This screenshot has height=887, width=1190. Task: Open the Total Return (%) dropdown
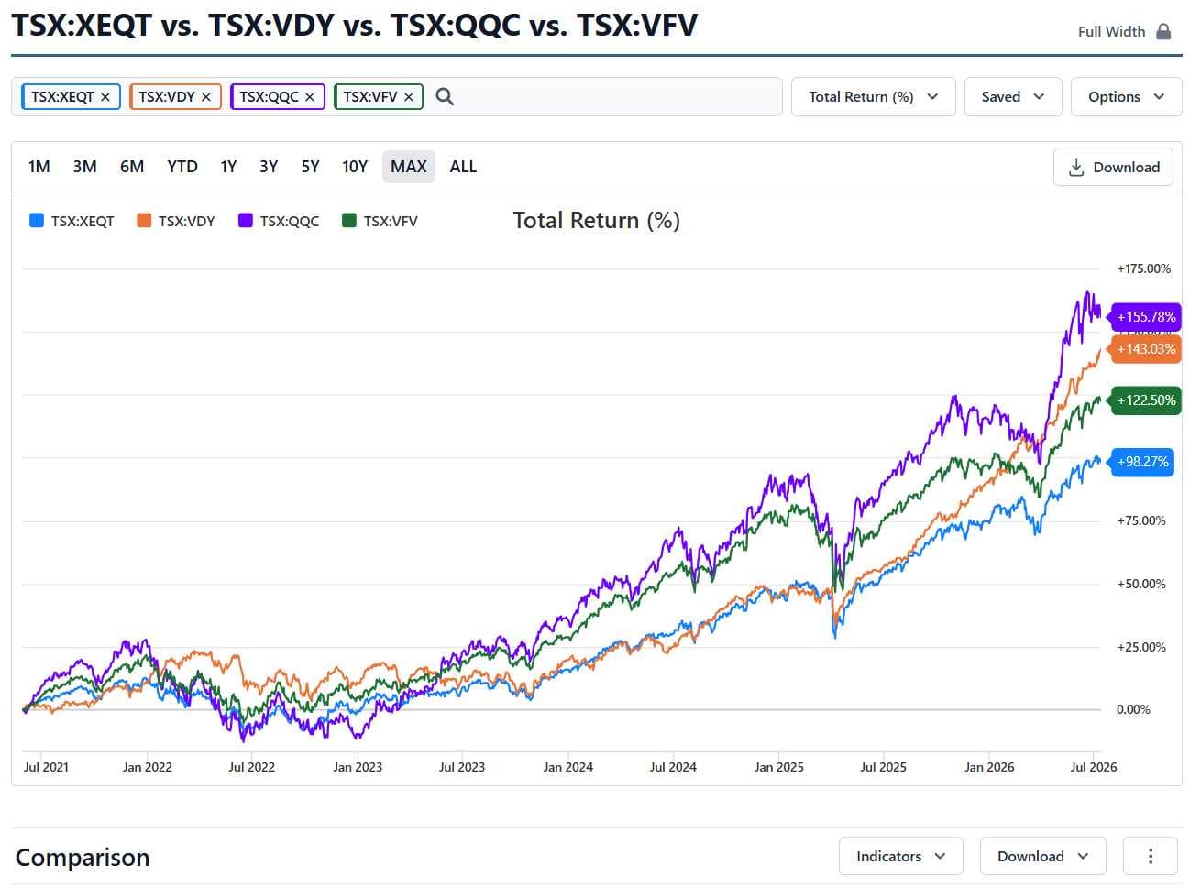[x=873, y=96]
